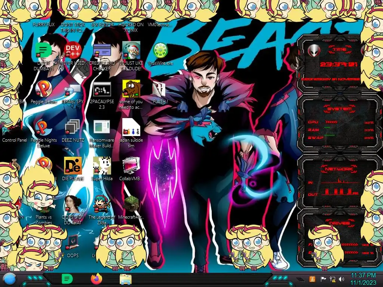Screen dimensions: 383x287
Task: Click the NETWORK gadget header
Action: (x=339, y=169)
